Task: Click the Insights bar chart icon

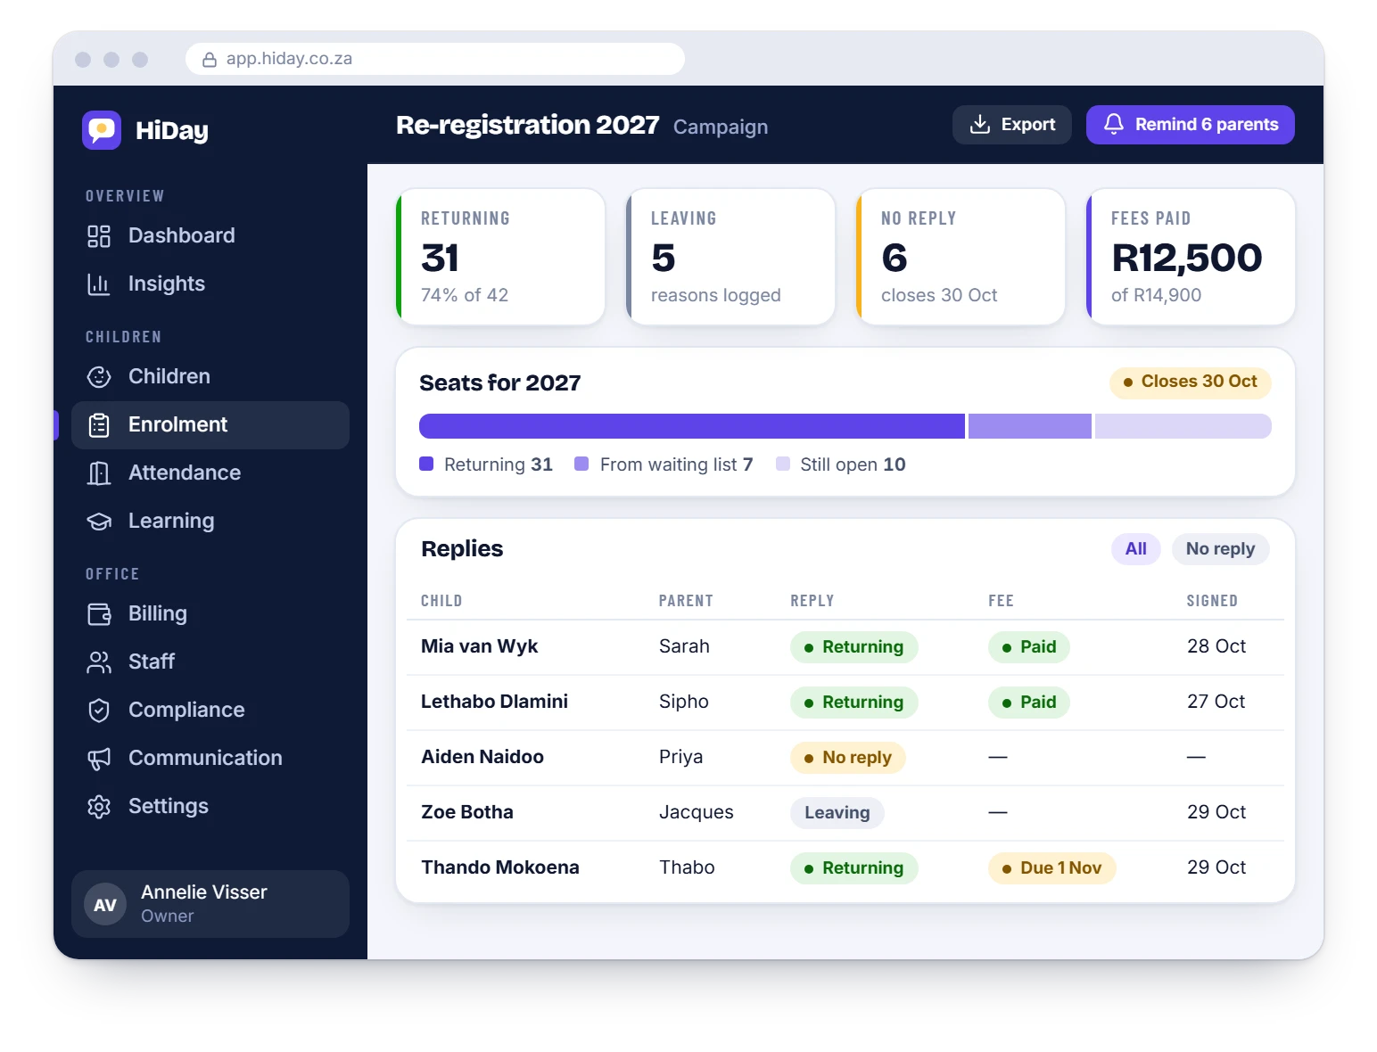Action: click(99, 284)
